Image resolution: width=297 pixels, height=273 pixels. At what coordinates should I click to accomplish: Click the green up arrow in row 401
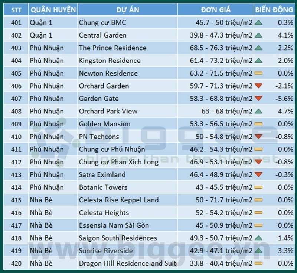258,23
